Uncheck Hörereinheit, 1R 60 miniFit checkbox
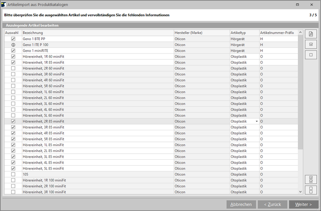Screen dimensions: 321x211 pos(13,56)
